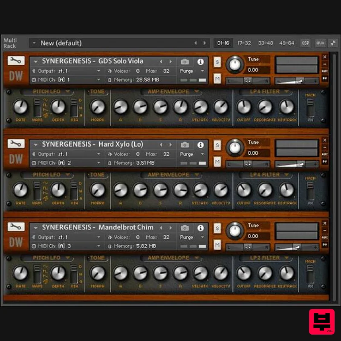341x341 pixels.
Task: Open wrench edit mode for Hard Xylo (Lo)
Action: click(16, 144)
